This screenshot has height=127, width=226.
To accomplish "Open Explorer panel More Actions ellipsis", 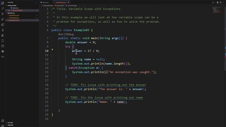I will (36, 2).
